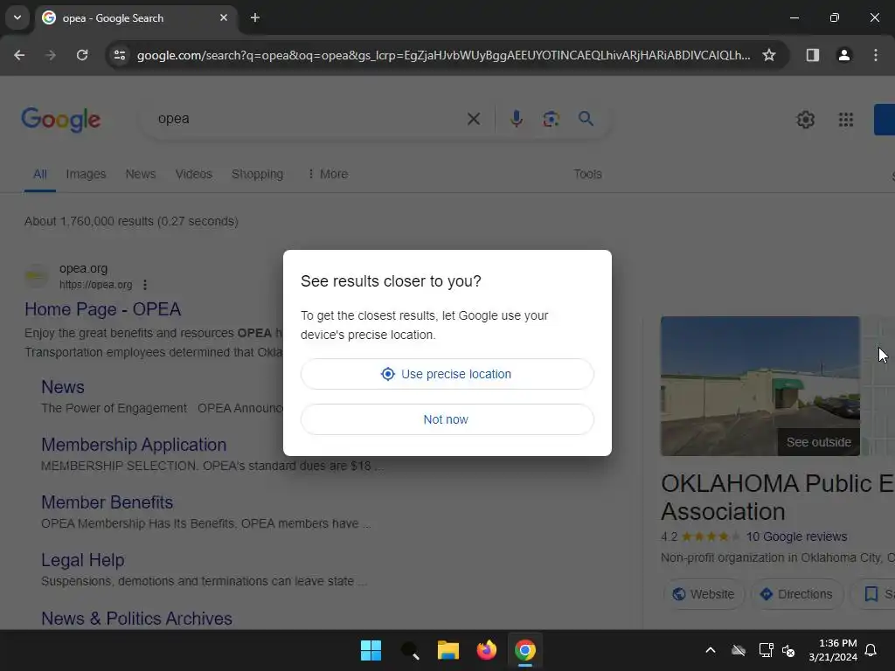Close the opea Google Search tab
The image size is (895, 671).
tap(224, 17)
